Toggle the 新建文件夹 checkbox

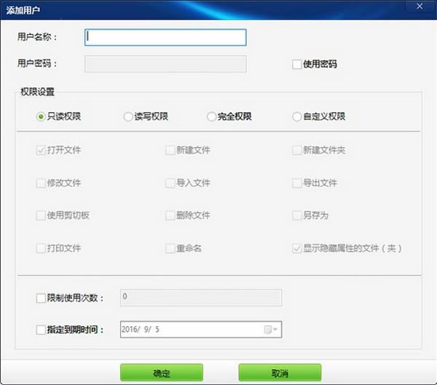[x=297, y=151]
